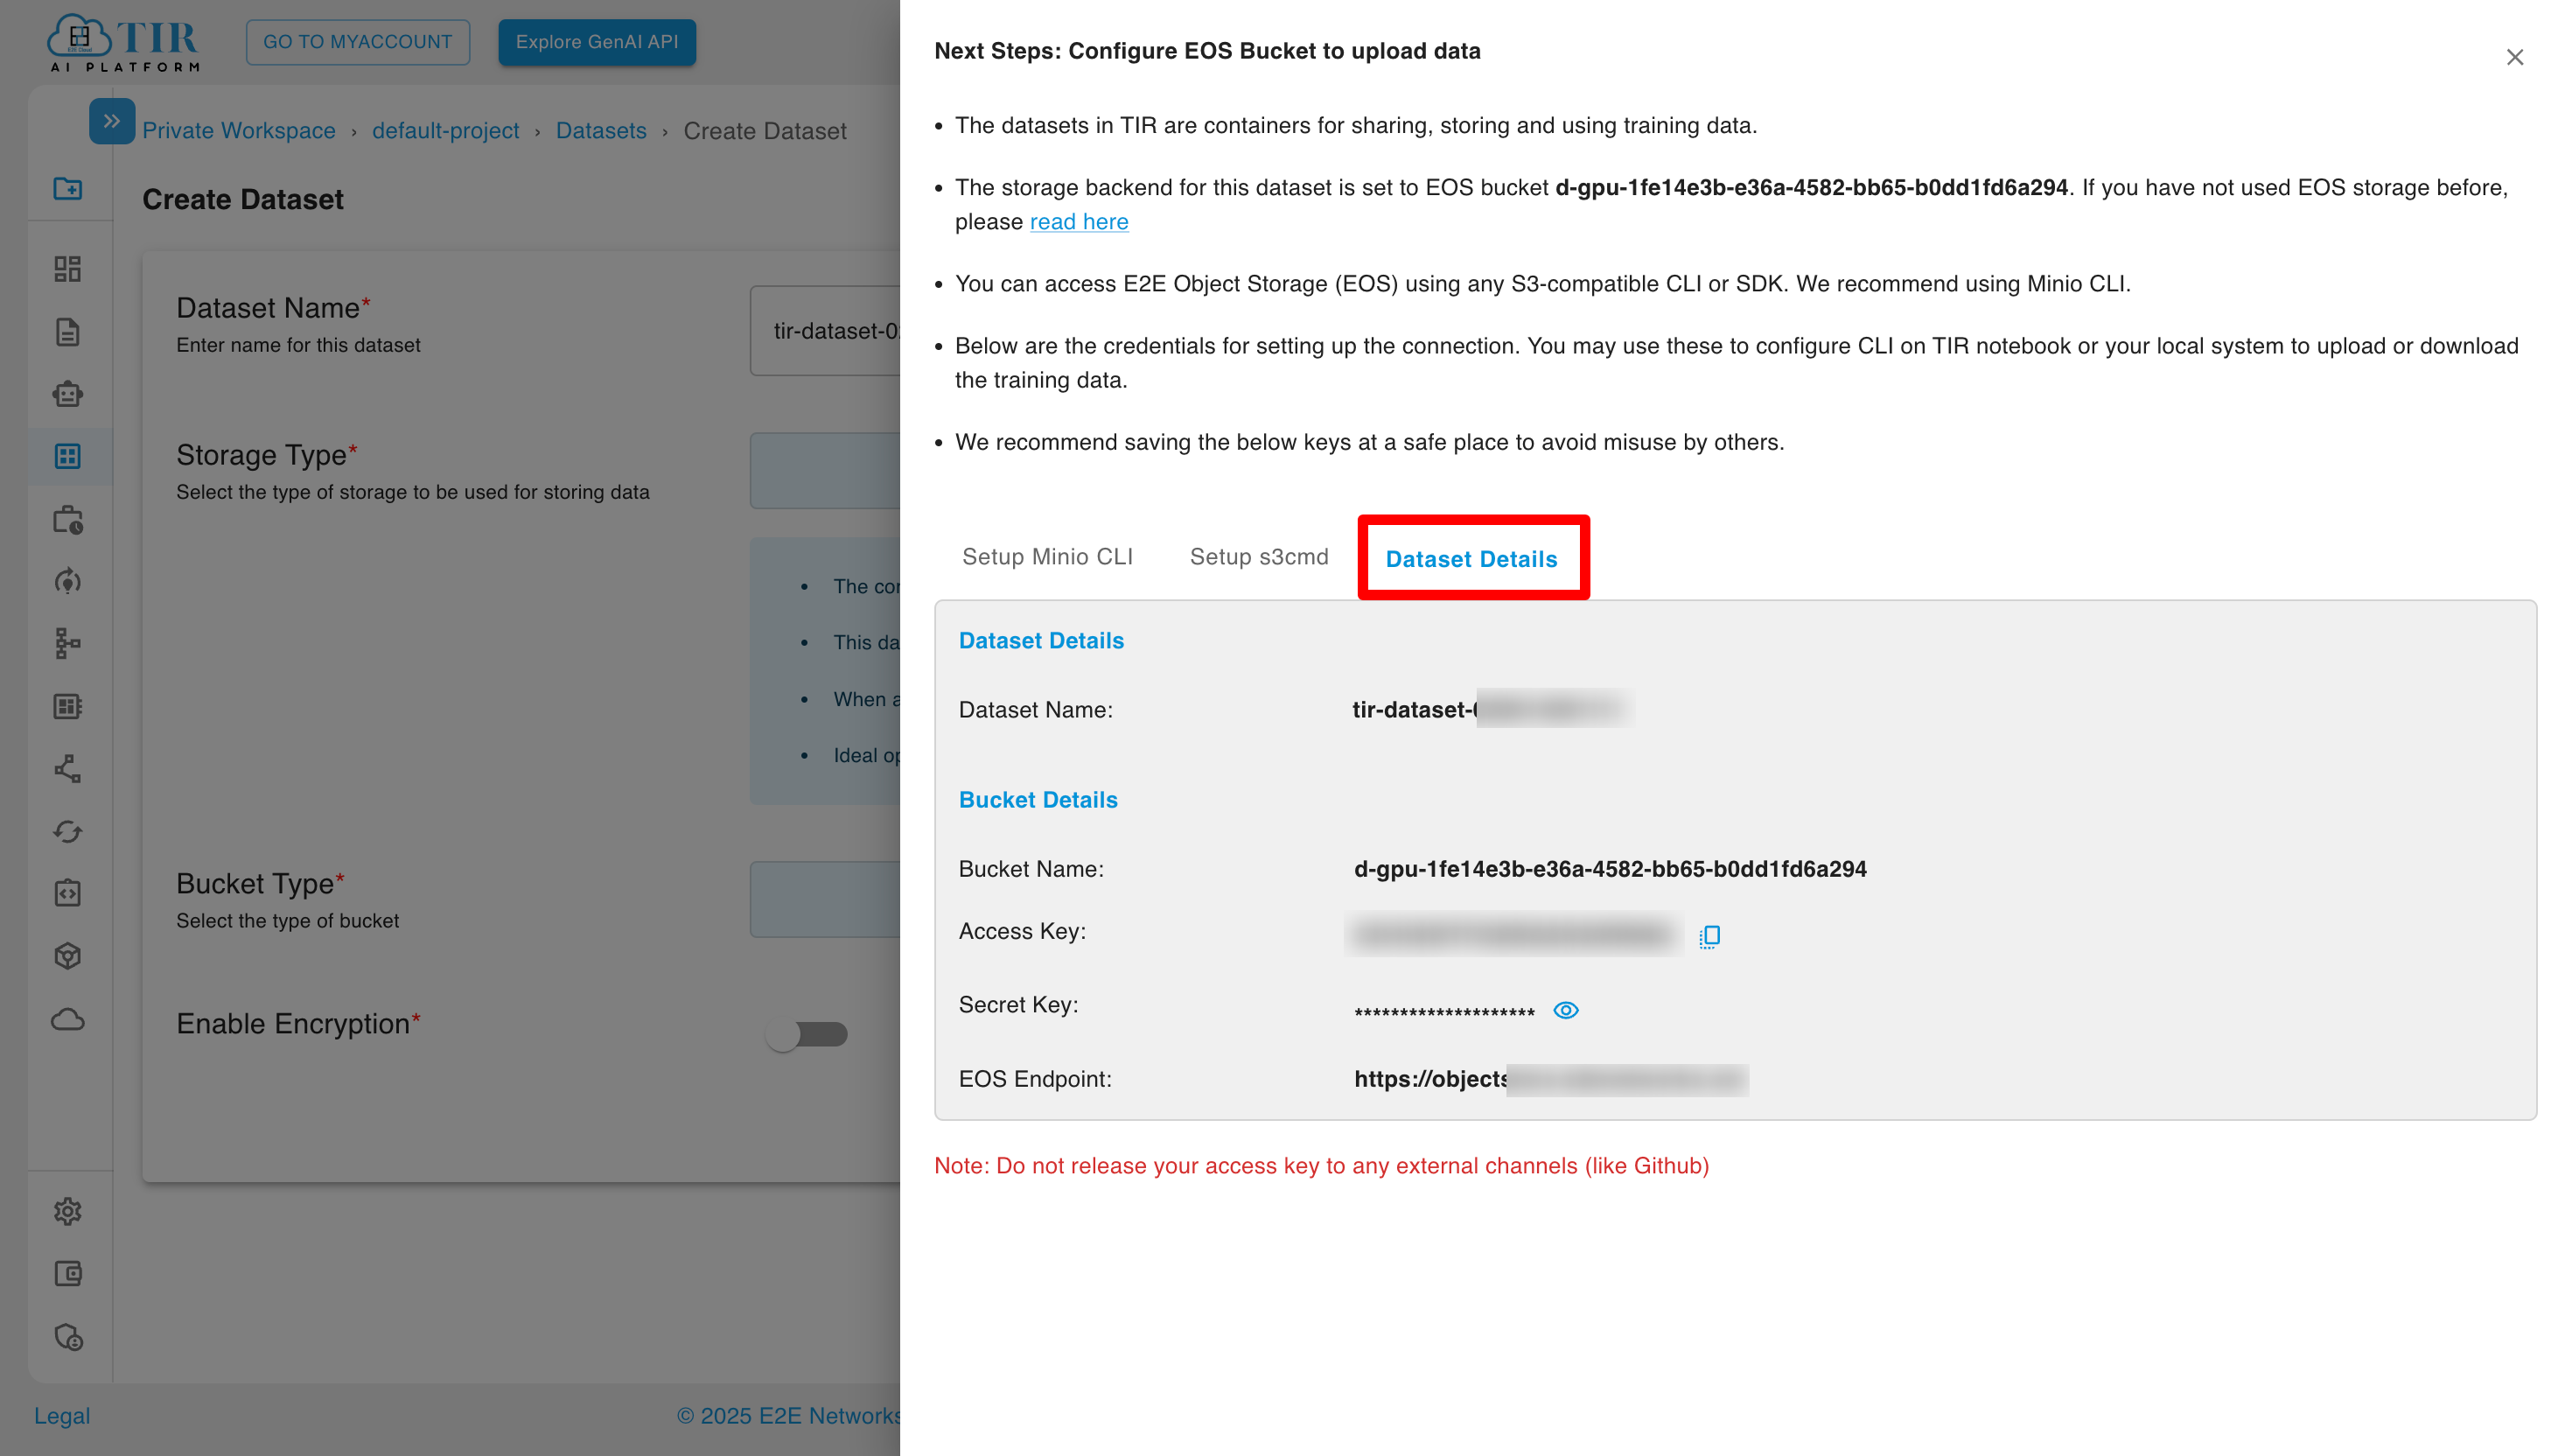Open the Bucket Type dropdown
Screen dimensions: 2572x1456
pos(826,899)
